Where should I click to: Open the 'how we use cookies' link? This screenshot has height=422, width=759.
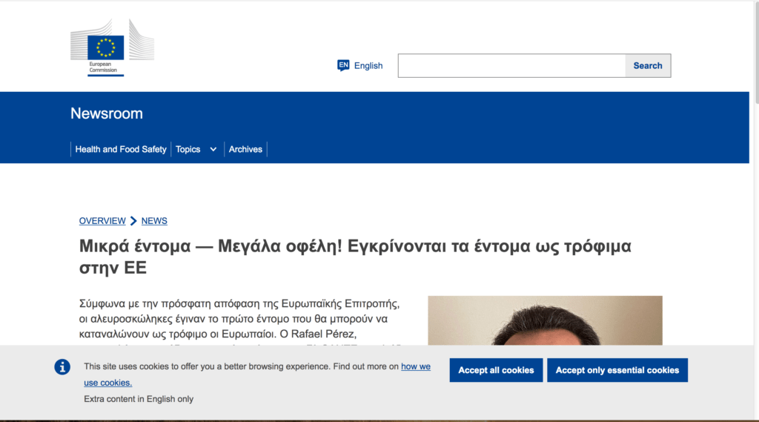tap(415, 367)
